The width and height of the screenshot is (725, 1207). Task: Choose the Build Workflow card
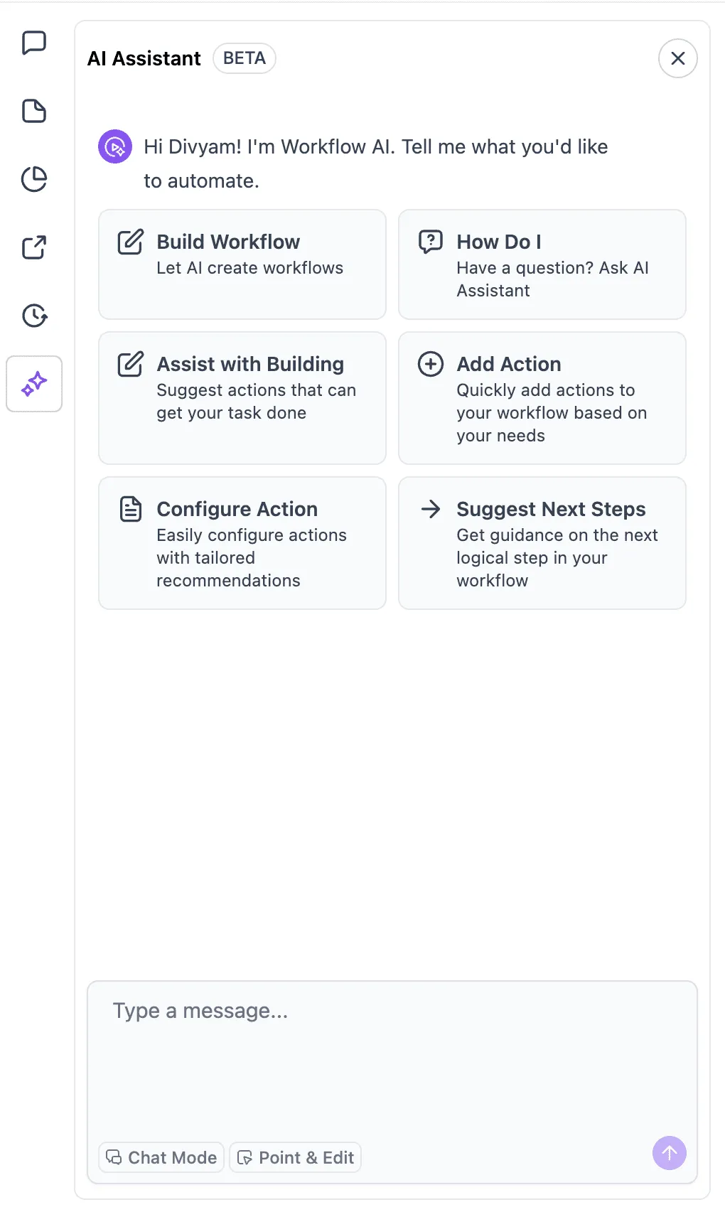pos(242,264)
